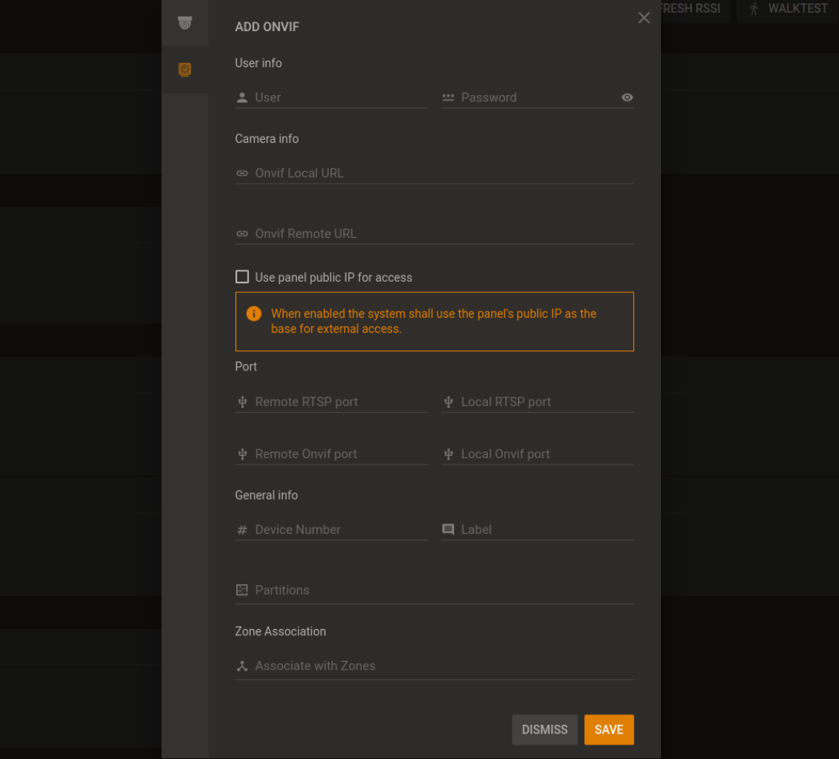Close the dialog with the X
Viewport: 839px width, 759px height.
644,18
